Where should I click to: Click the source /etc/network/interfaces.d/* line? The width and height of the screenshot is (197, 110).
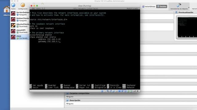48,20
